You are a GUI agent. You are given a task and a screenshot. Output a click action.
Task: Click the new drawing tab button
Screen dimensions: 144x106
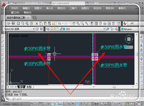tap(35, 18)
